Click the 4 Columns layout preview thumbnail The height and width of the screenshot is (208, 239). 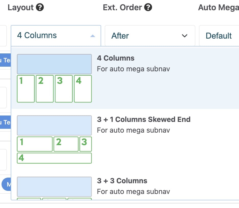54,78
